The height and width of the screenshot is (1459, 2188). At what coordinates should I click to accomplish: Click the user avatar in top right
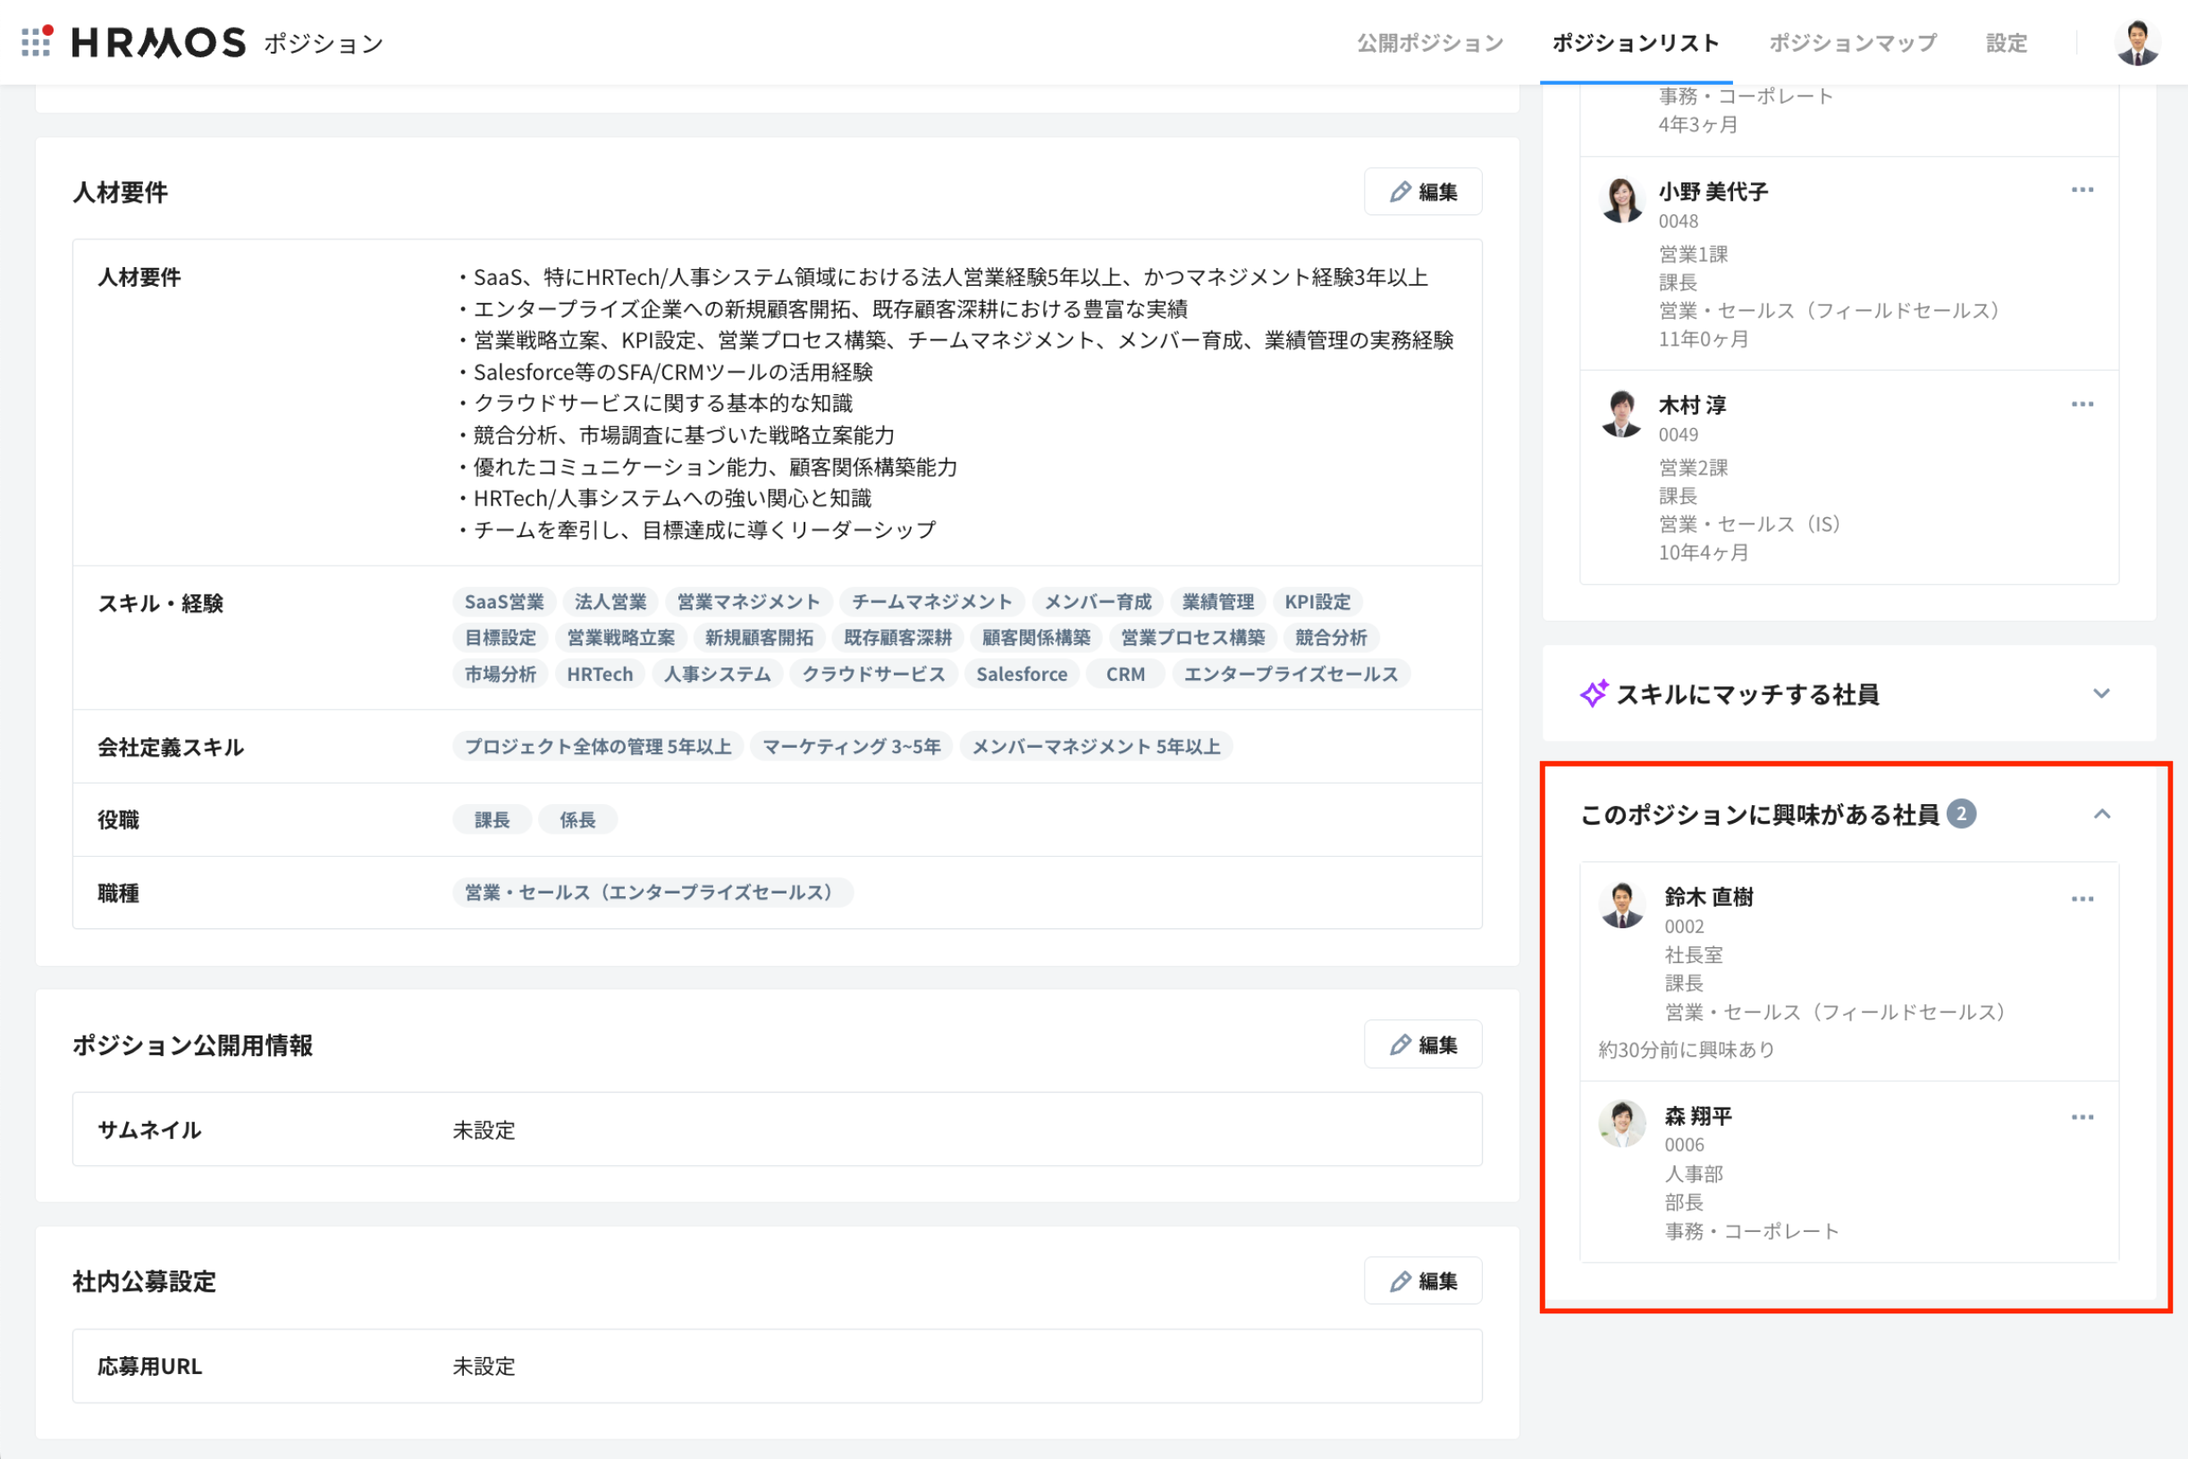(x=2137, y=43)
